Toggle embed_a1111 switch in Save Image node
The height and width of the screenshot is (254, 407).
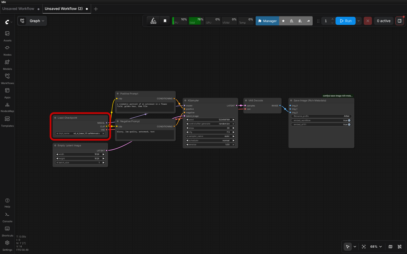click(x=349, y=124)
